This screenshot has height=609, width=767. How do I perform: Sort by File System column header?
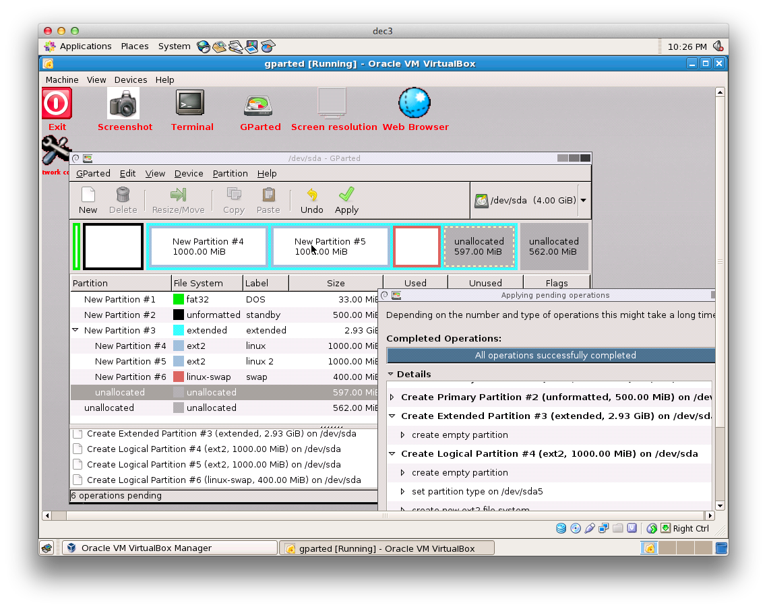coord(207,284)
